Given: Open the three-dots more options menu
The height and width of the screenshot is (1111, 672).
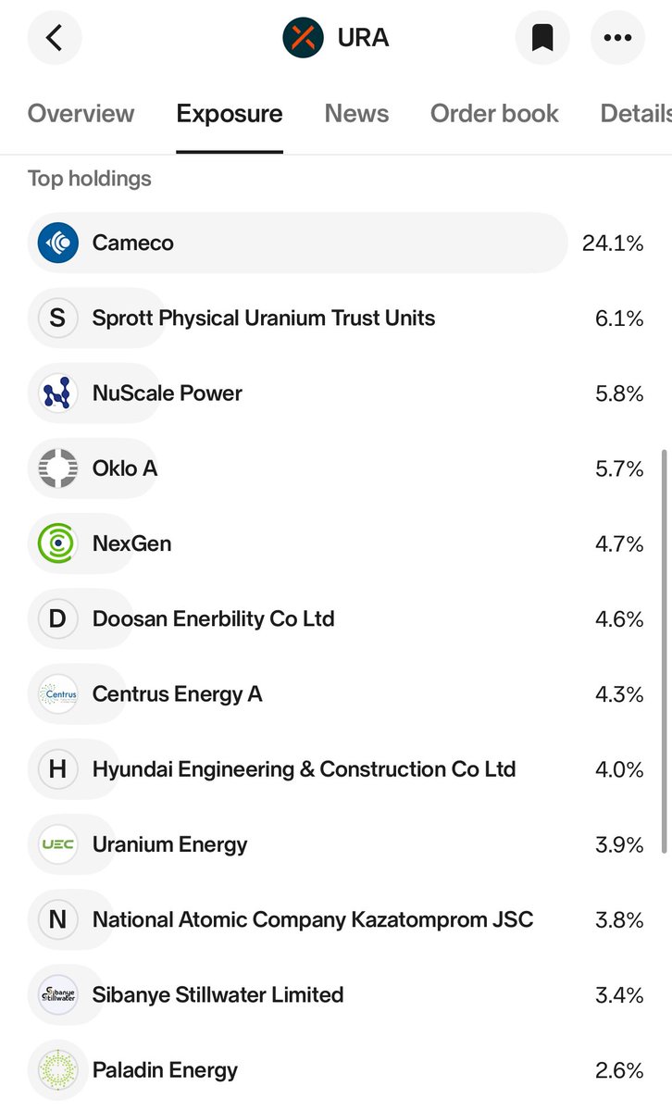Looking at the screenshot, I should click(x=616, y=38).
